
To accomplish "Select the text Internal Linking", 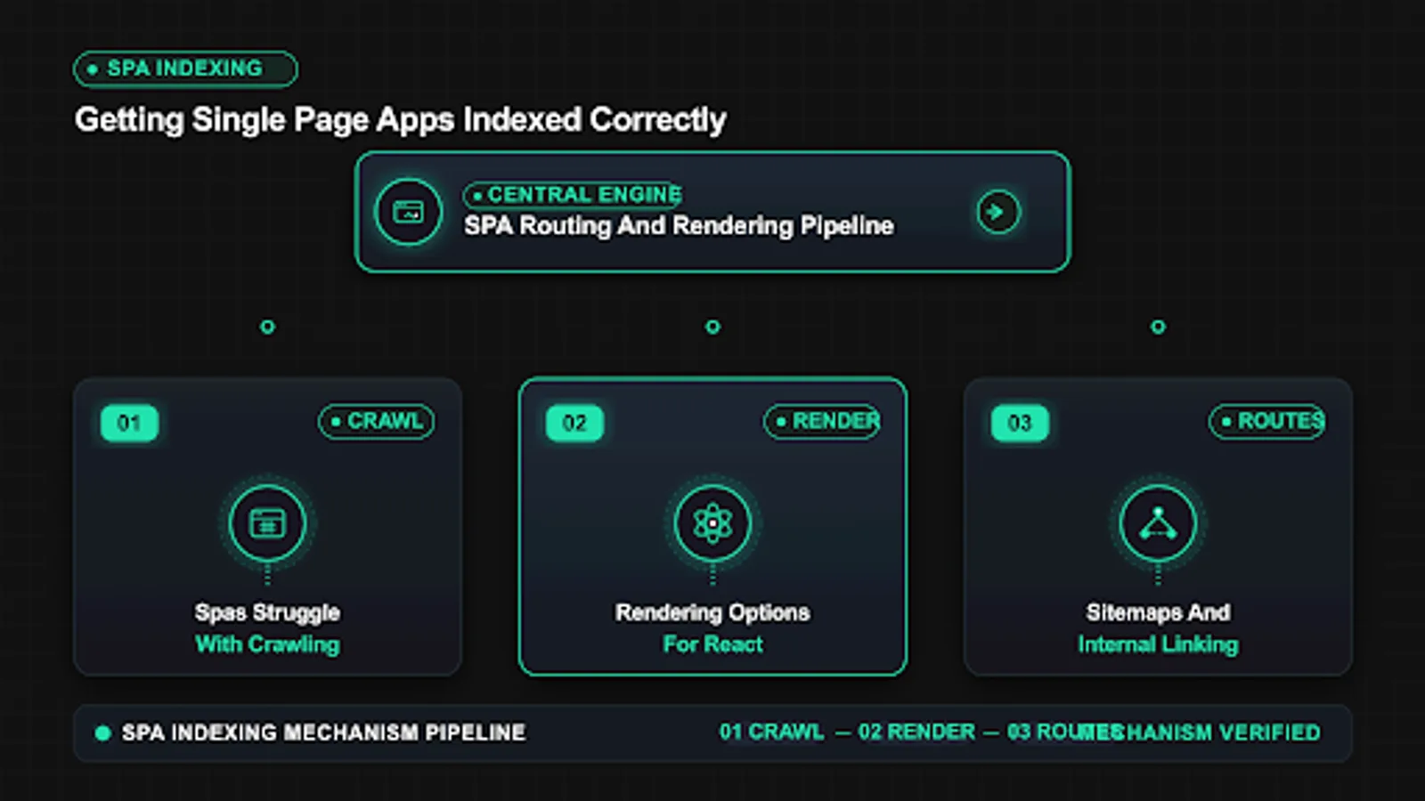I will click(1158, 644).
